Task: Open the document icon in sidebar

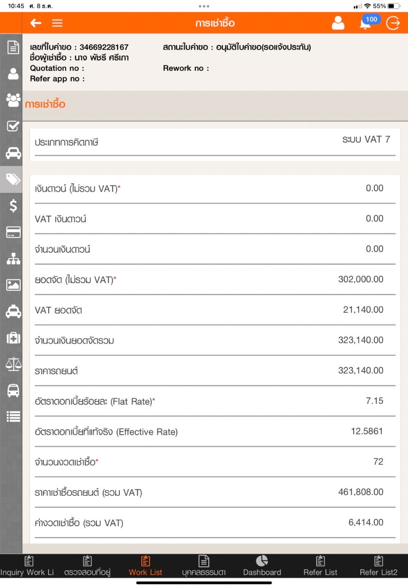Action: [13, 47]
